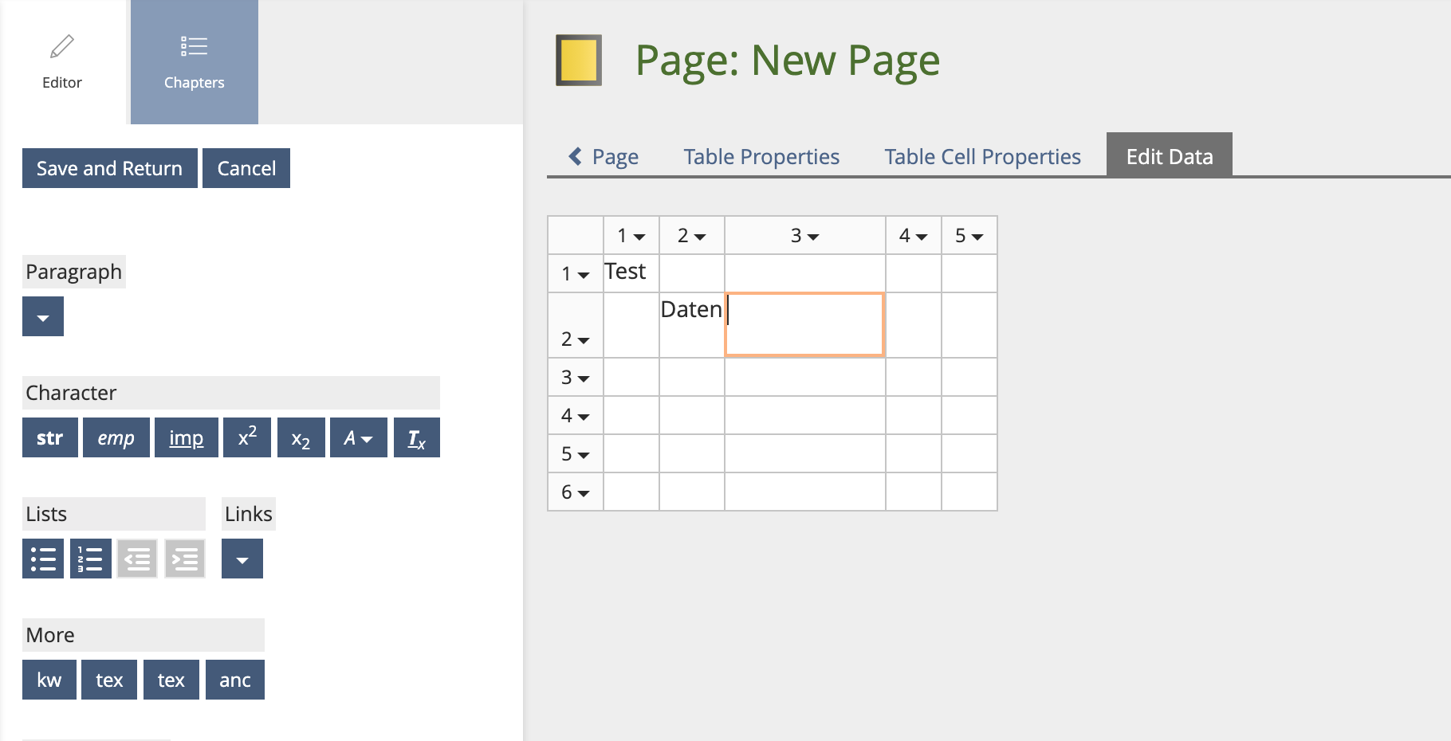The image size is (1451, 741).
Task: Switch to Table Cell Properties tab
Action: (982, 157)
